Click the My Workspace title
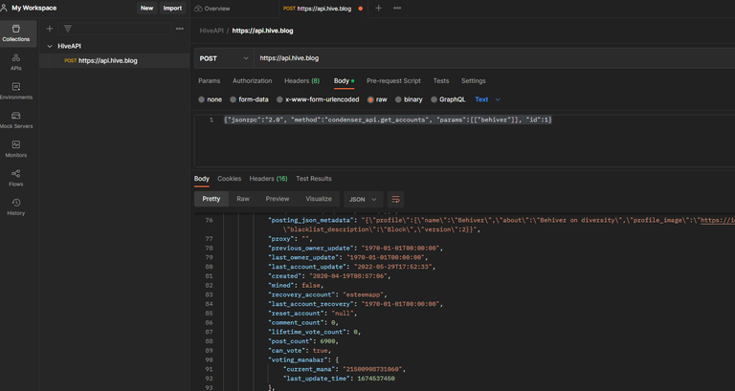735x391 pixels. pyautogui.click(x=34, y=8)
